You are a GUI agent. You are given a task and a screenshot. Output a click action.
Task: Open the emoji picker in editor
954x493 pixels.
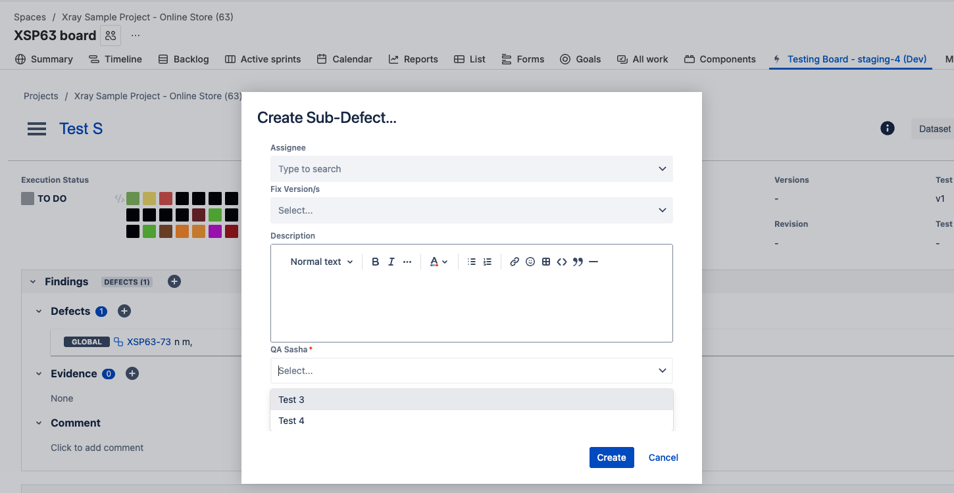530,262
